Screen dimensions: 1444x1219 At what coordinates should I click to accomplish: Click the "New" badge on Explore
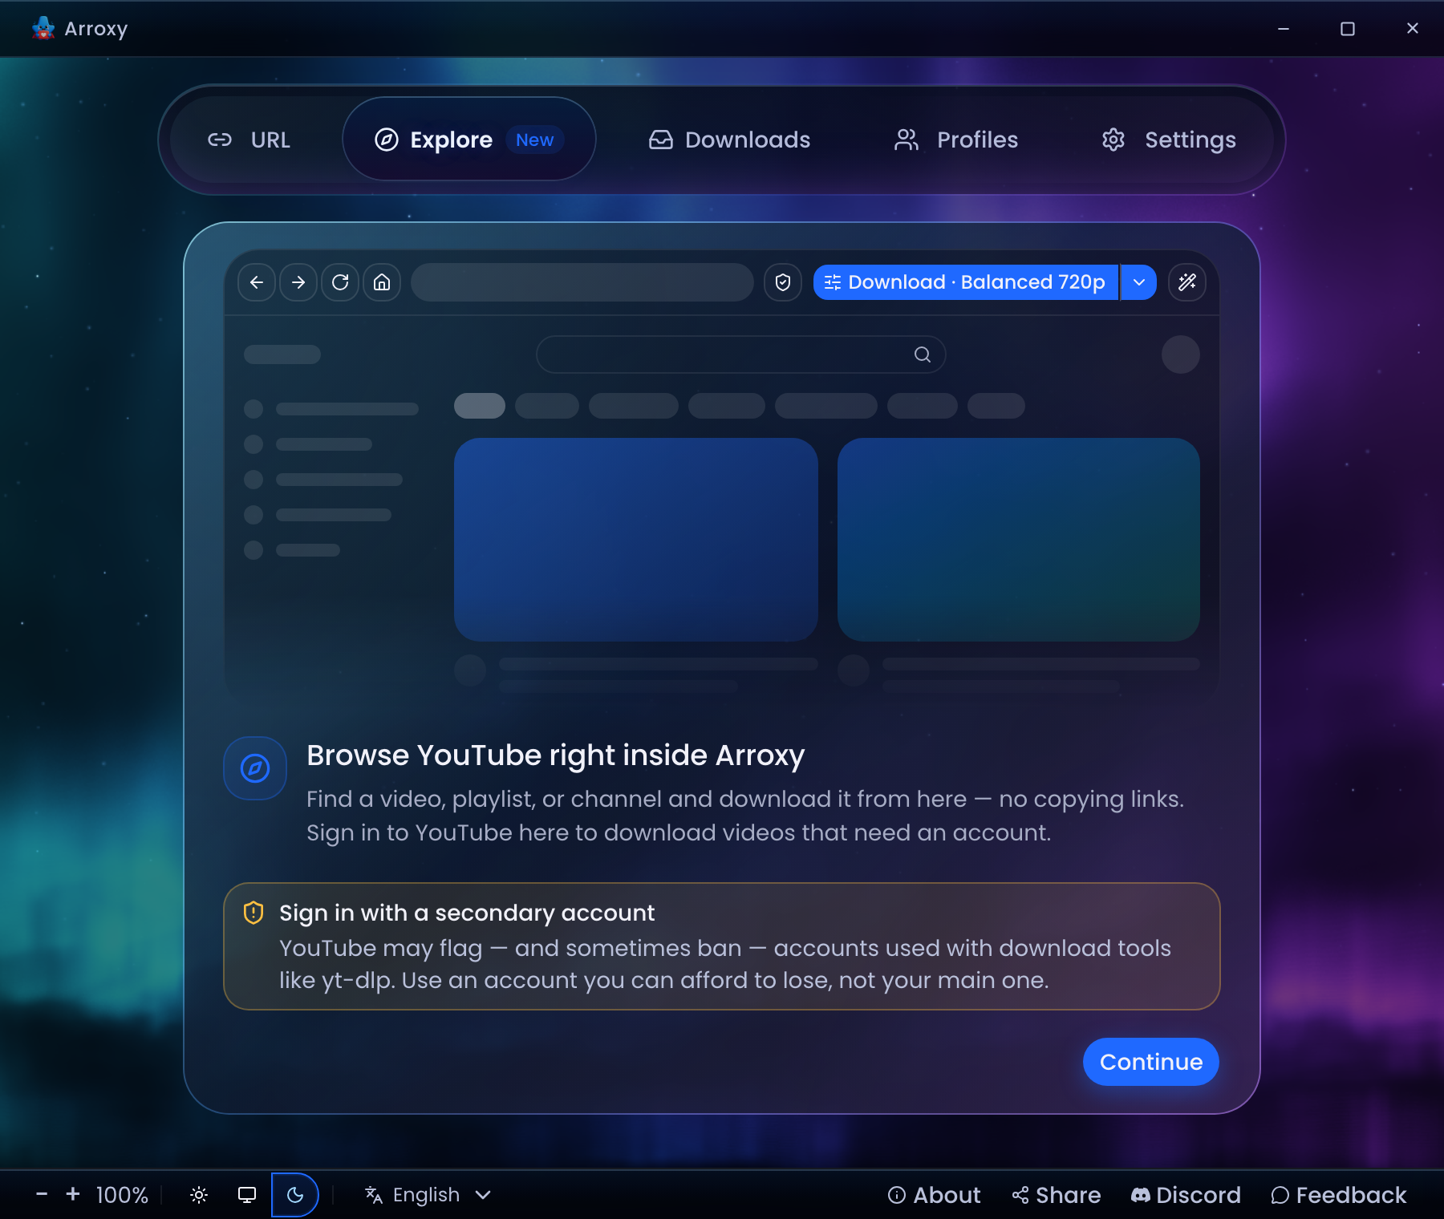[x=535, y=140]
